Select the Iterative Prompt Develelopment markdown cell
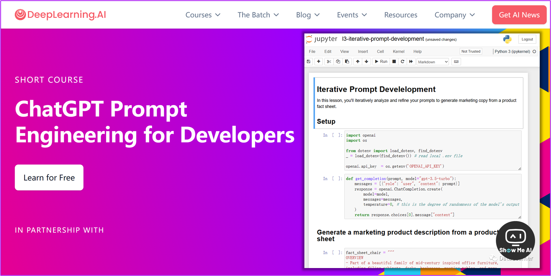Viewport: 551px width, 276px height. click(418, 103)
